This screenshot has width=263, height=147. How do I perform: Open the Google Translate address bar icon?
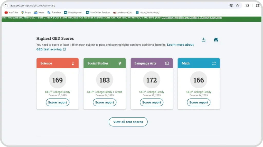coord(231,6)
